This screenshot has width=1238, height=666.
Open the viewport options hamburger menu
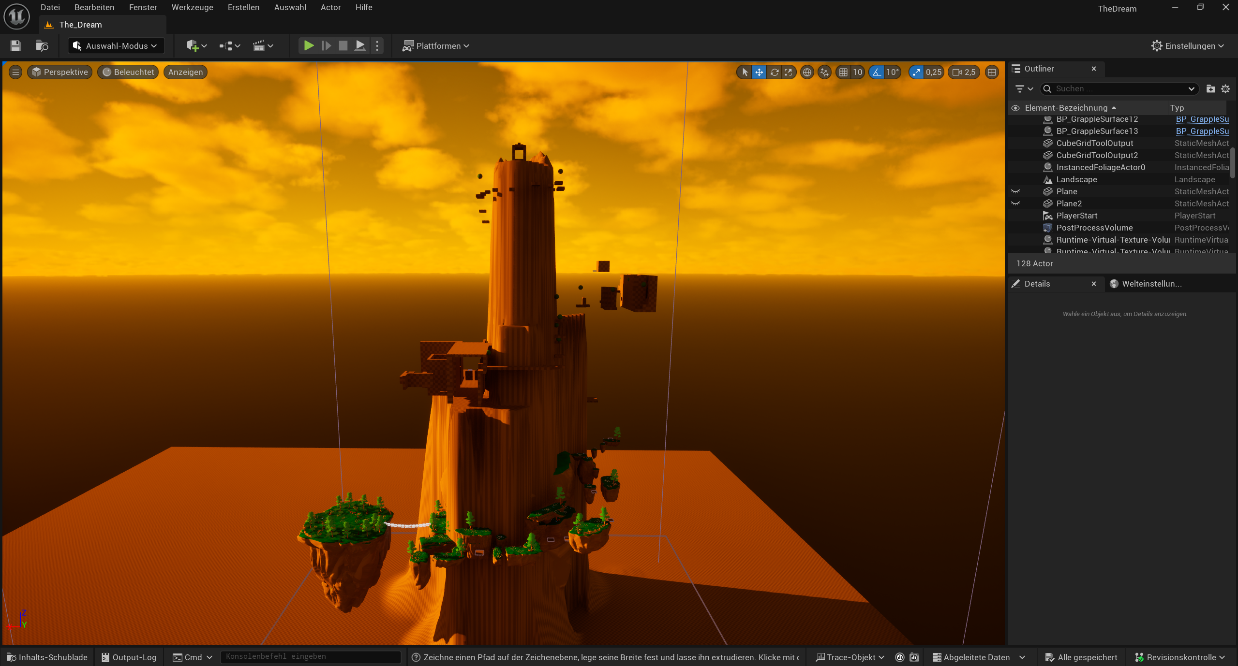pyautogui.click(x=15, y=72)
